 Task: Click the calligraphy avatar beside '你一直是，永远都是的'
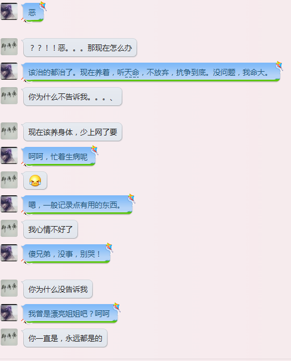click(9, 337)
